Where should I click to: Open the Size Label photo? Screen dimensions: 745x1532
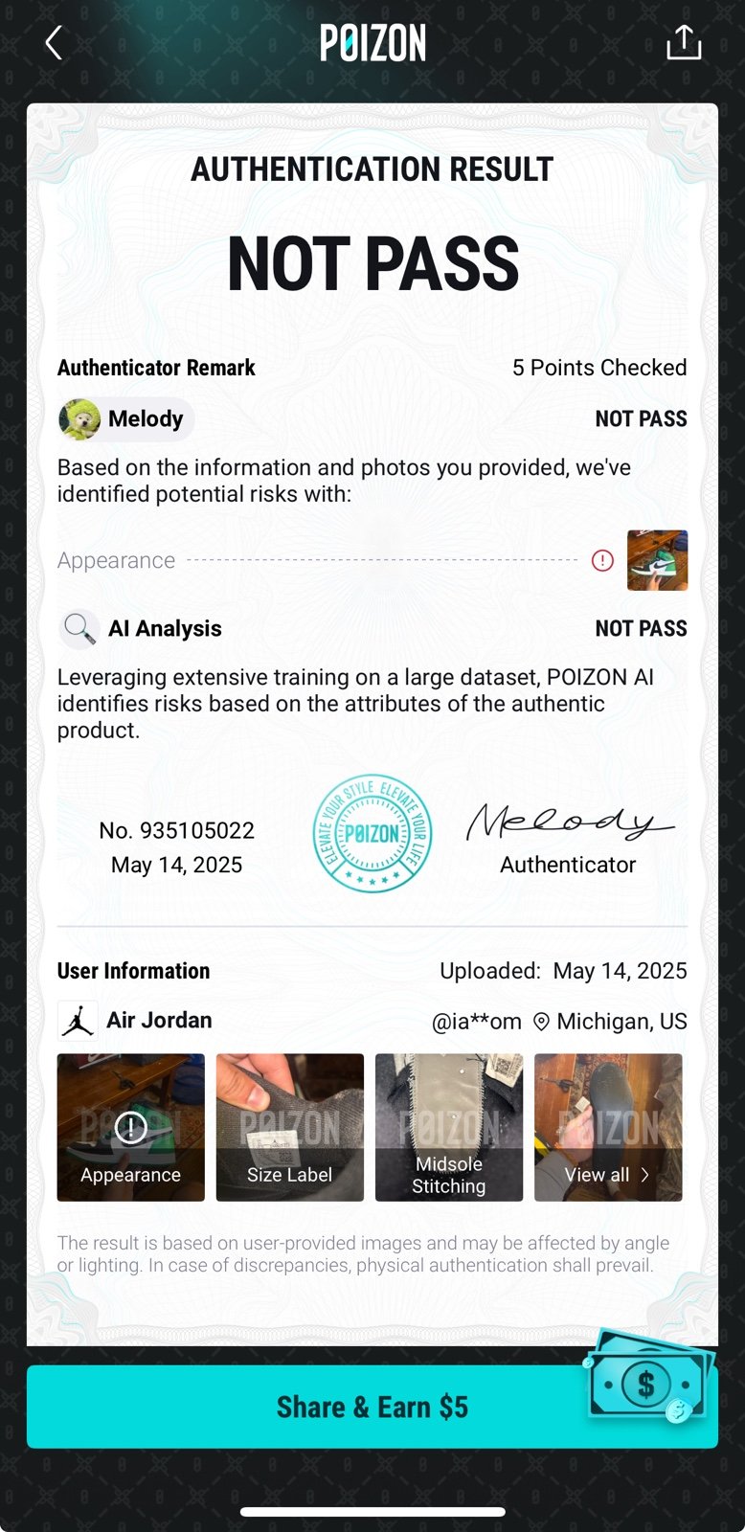point(290,1127)
